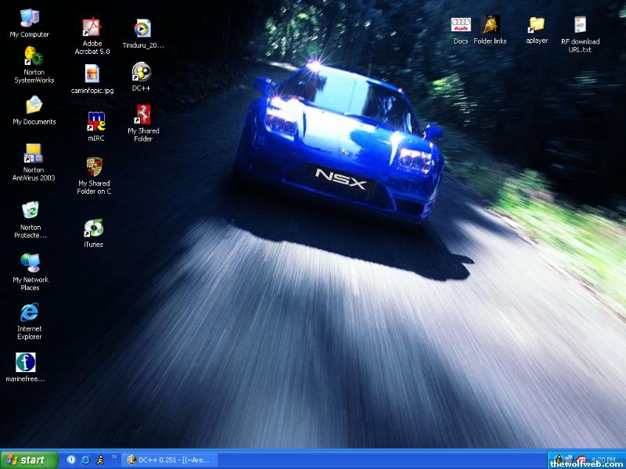Click the system tray clock
The image size is (626, 469).
(x=601, y=459)
